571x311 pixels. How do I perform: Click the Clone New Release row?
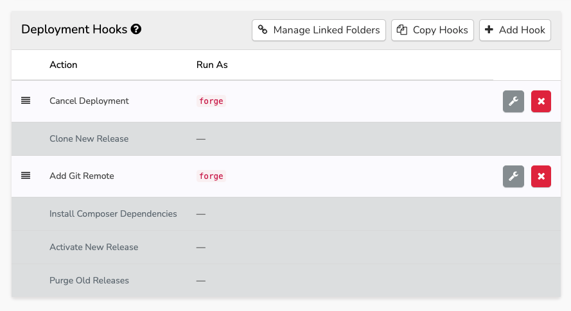pyautogui.click(x=89, y=139)
